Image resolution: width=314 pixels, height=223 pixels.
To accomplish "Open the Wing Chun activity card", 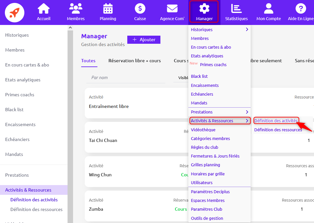I will point(137,172).
